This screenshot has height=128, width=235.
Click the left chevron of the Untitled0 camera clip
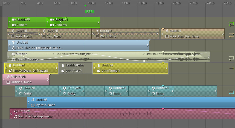point(10,22)
